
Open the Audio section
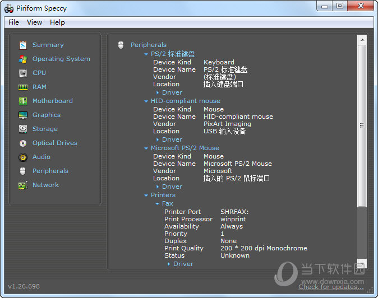(42, 157)
